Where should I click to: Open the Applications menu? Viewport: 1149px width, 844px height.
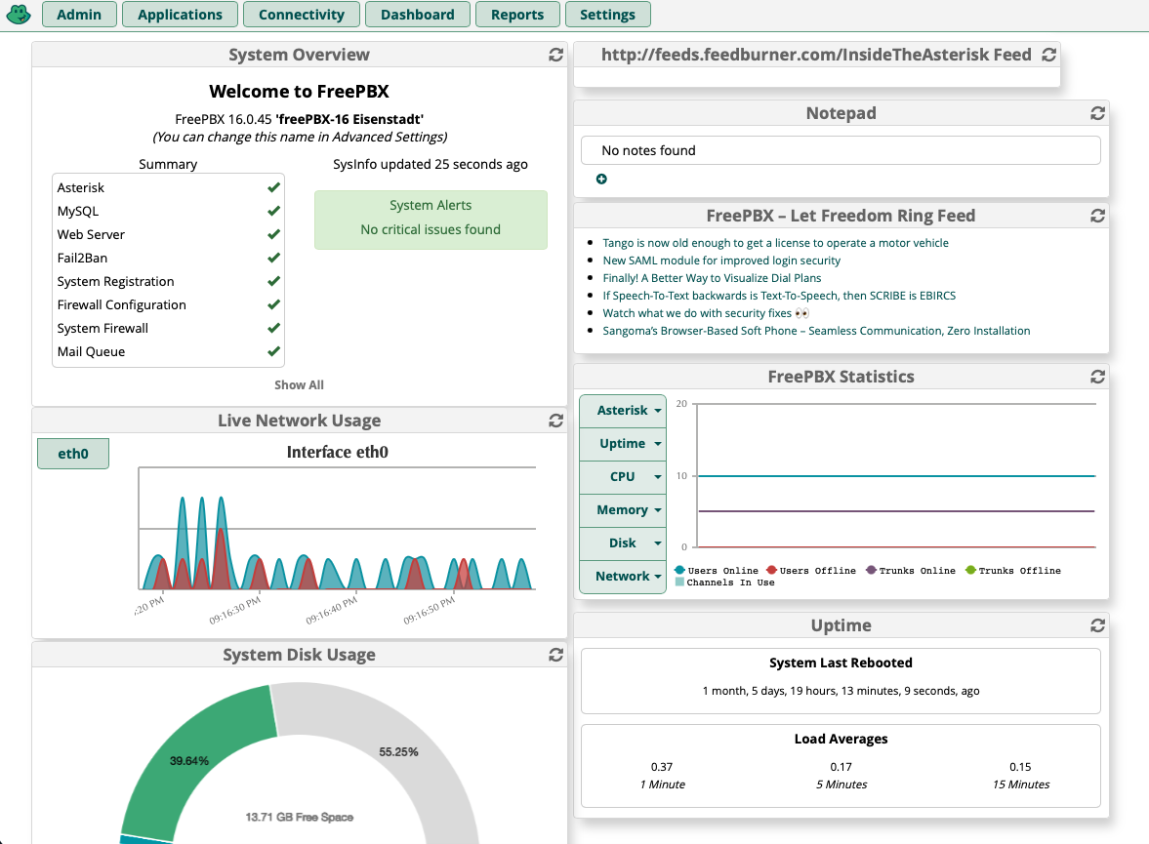(x=180, y=15)
